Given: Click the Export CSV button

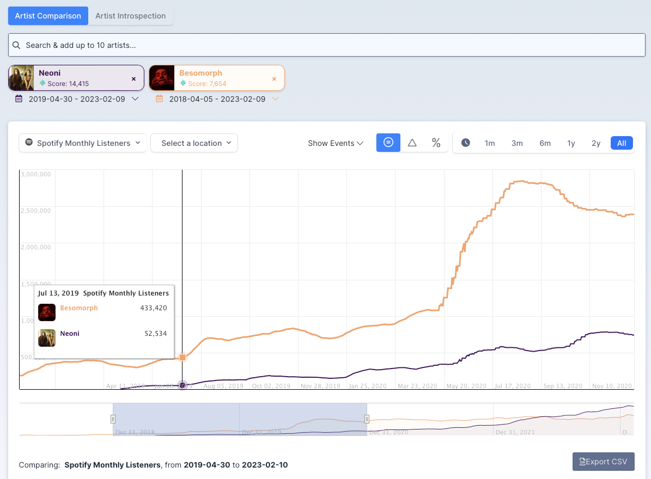Looking at the screenshot, I should [x=603, y=462].
